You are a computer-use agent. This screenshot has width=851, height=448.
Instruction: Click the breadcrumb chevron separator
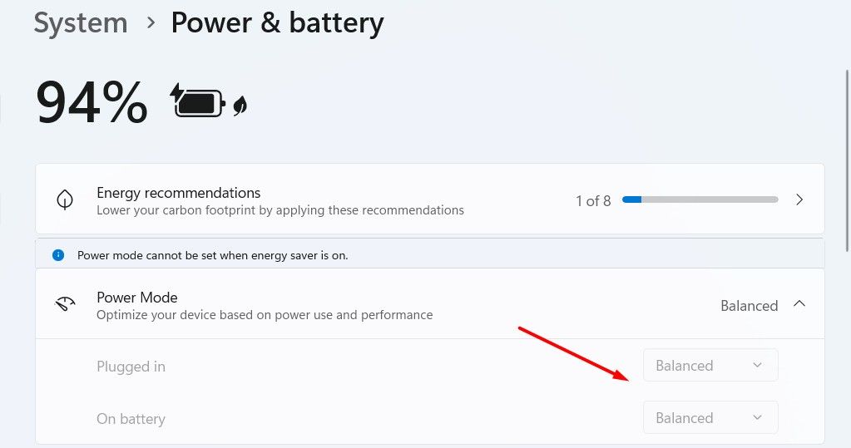click(x=151, y=22)
